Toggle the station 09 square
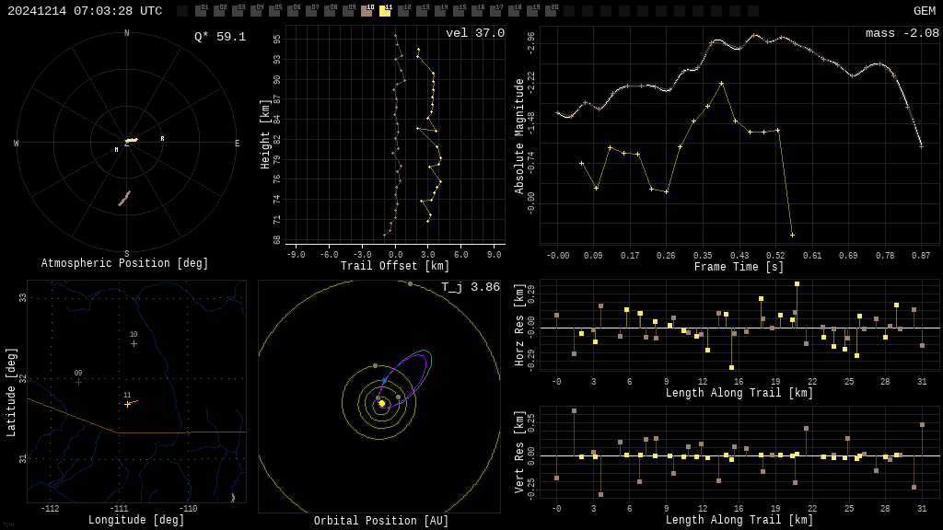Viewport: 943px width, 530px height. [x=348, y=11]
